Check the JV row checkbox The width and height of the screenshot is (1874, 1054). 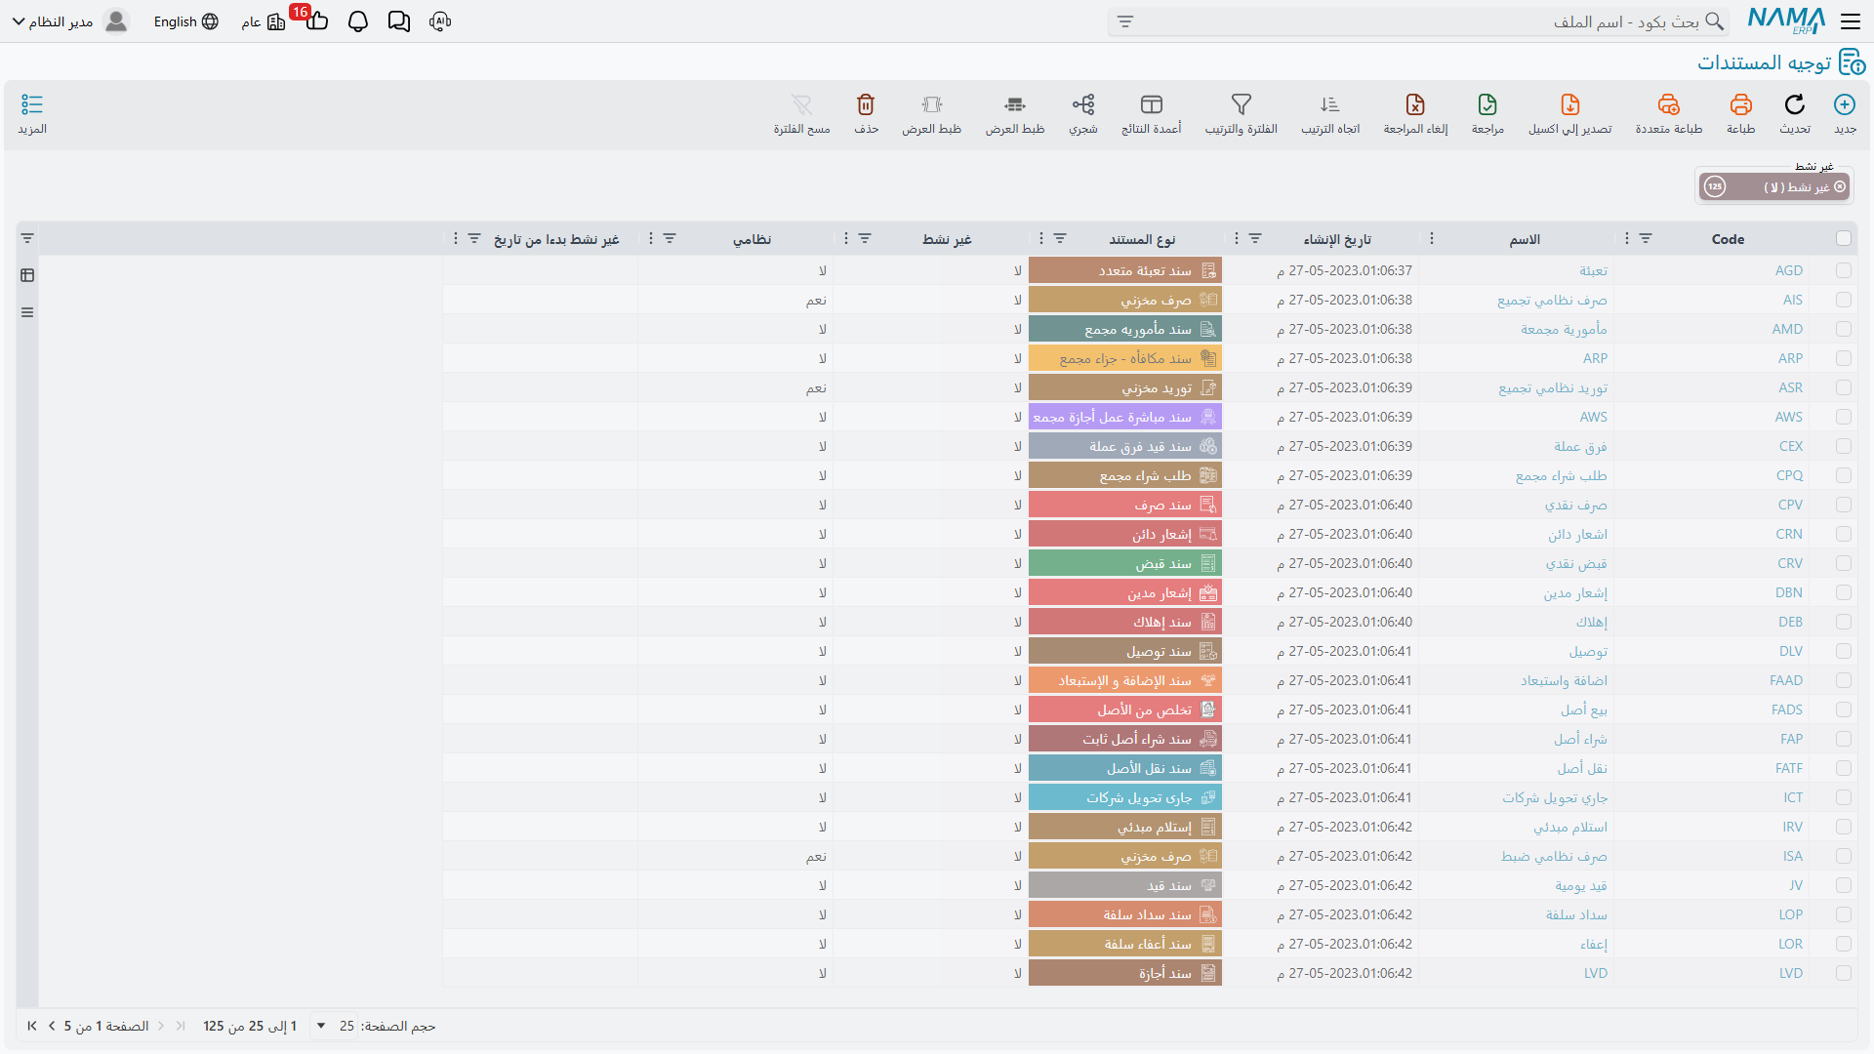click(1843, 886)
